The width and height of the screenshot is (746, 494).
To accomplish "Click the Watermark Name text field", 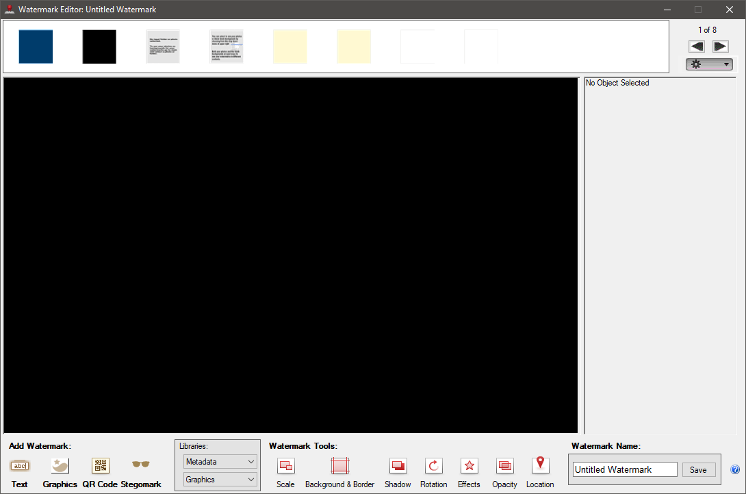I will pyautogui.click(x=625, y=470).
